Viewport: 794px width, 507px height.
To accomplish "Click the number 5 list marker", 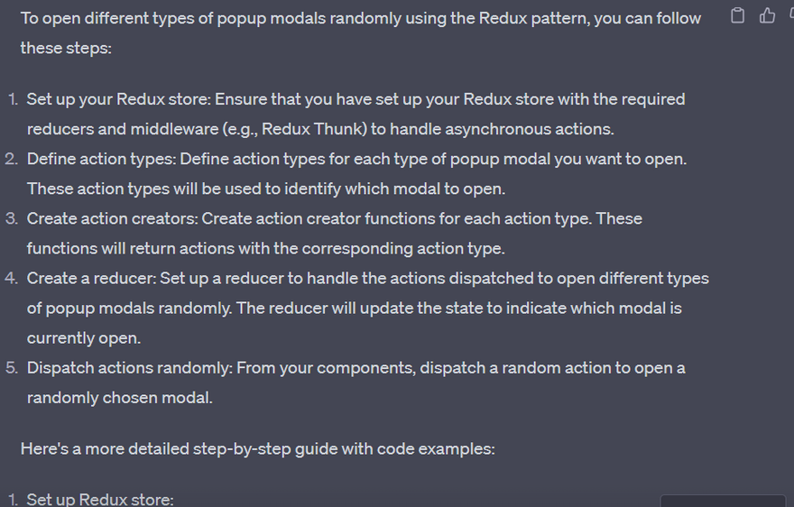I will click(12, 368).
